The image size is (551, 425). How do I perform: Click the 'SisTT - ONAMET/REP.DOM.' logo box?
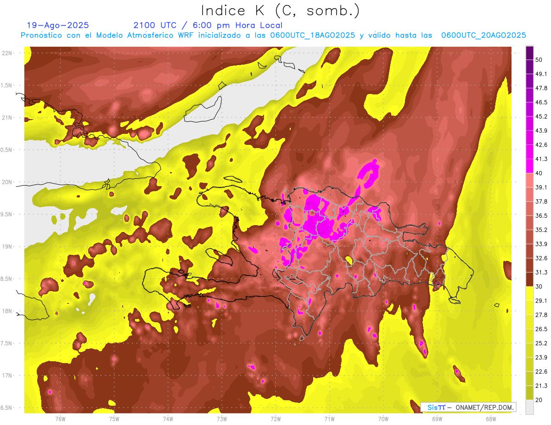pos(468,407)
